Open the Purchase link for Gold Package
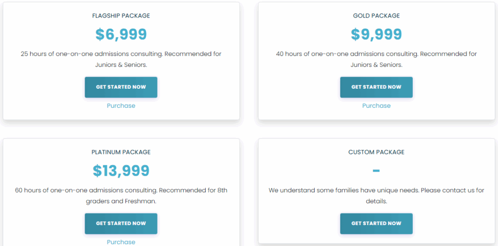The image size is (498, 246). pos(376,106)
